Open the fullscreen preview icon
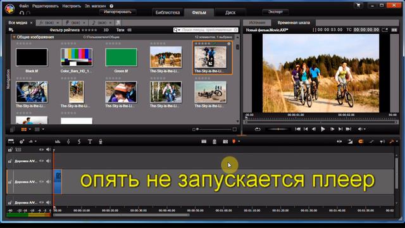This screenshot has height=228, width=405. pyautogui.click(x=385, y=30)
